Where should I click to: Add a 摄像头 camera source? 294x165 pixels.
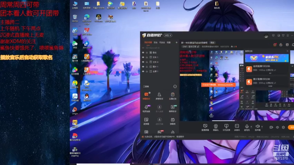click(216, 127)
